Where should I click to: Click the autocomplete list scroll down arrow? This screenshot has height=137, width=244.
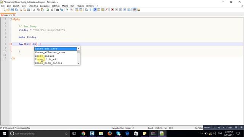(79, 63)
